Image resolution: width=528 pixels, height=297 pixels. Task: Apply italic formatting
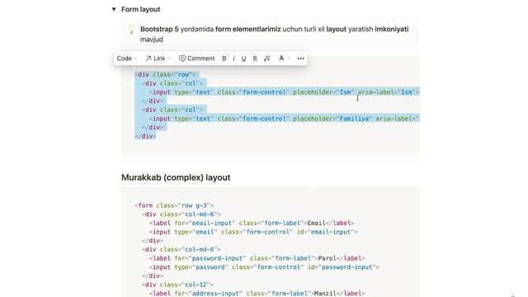(233, 59)
